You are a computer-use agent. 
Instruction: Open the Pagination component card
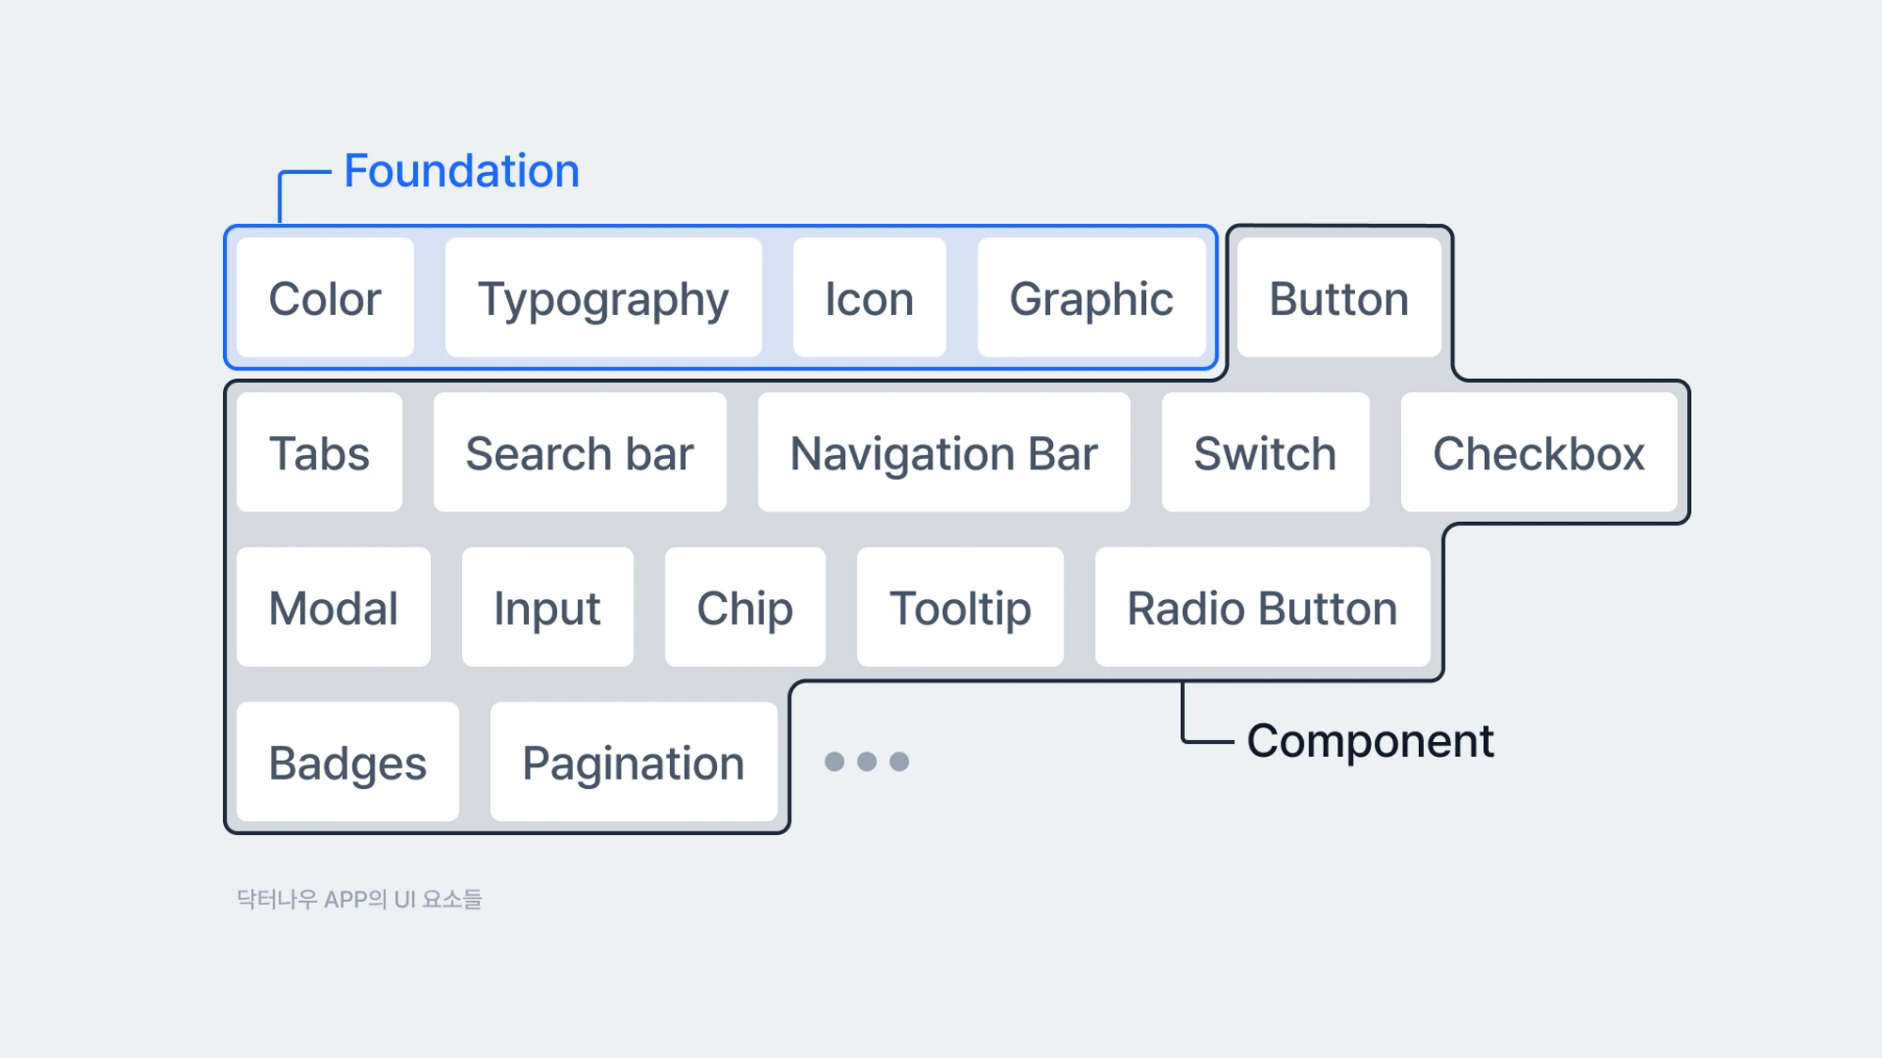(634, 762)
